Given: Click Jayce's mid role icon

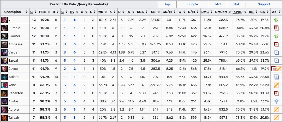Looking at the screenshot, I should pyautogui.click(x=279, y=69).
